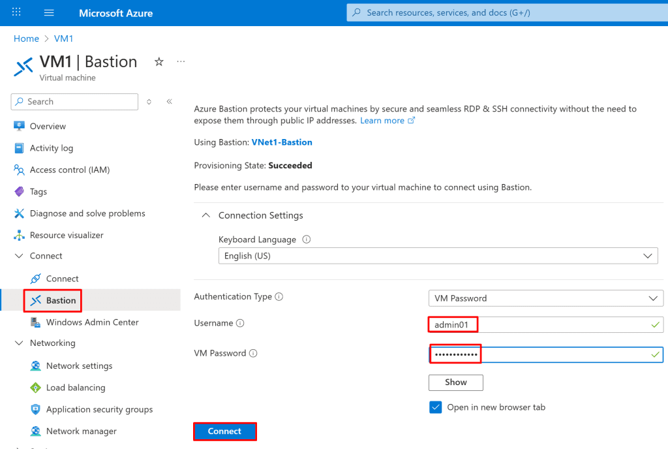Viewport: 668px width, 449px height.
Task: Open the Keyboard Language dropdown
Action: [438, 256]
